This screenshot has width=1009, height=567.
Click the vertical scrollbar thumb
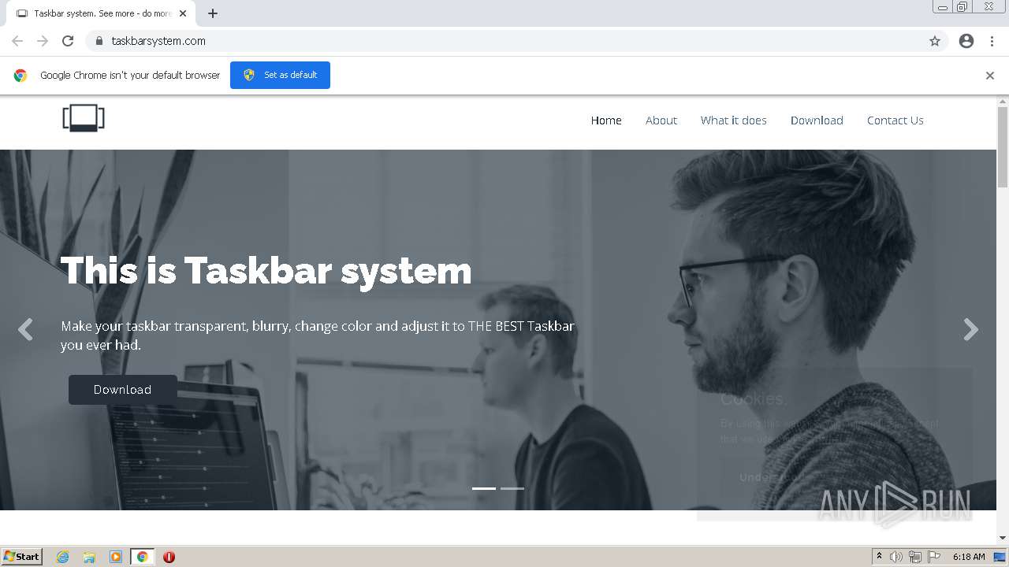[x=1003, y=146]
